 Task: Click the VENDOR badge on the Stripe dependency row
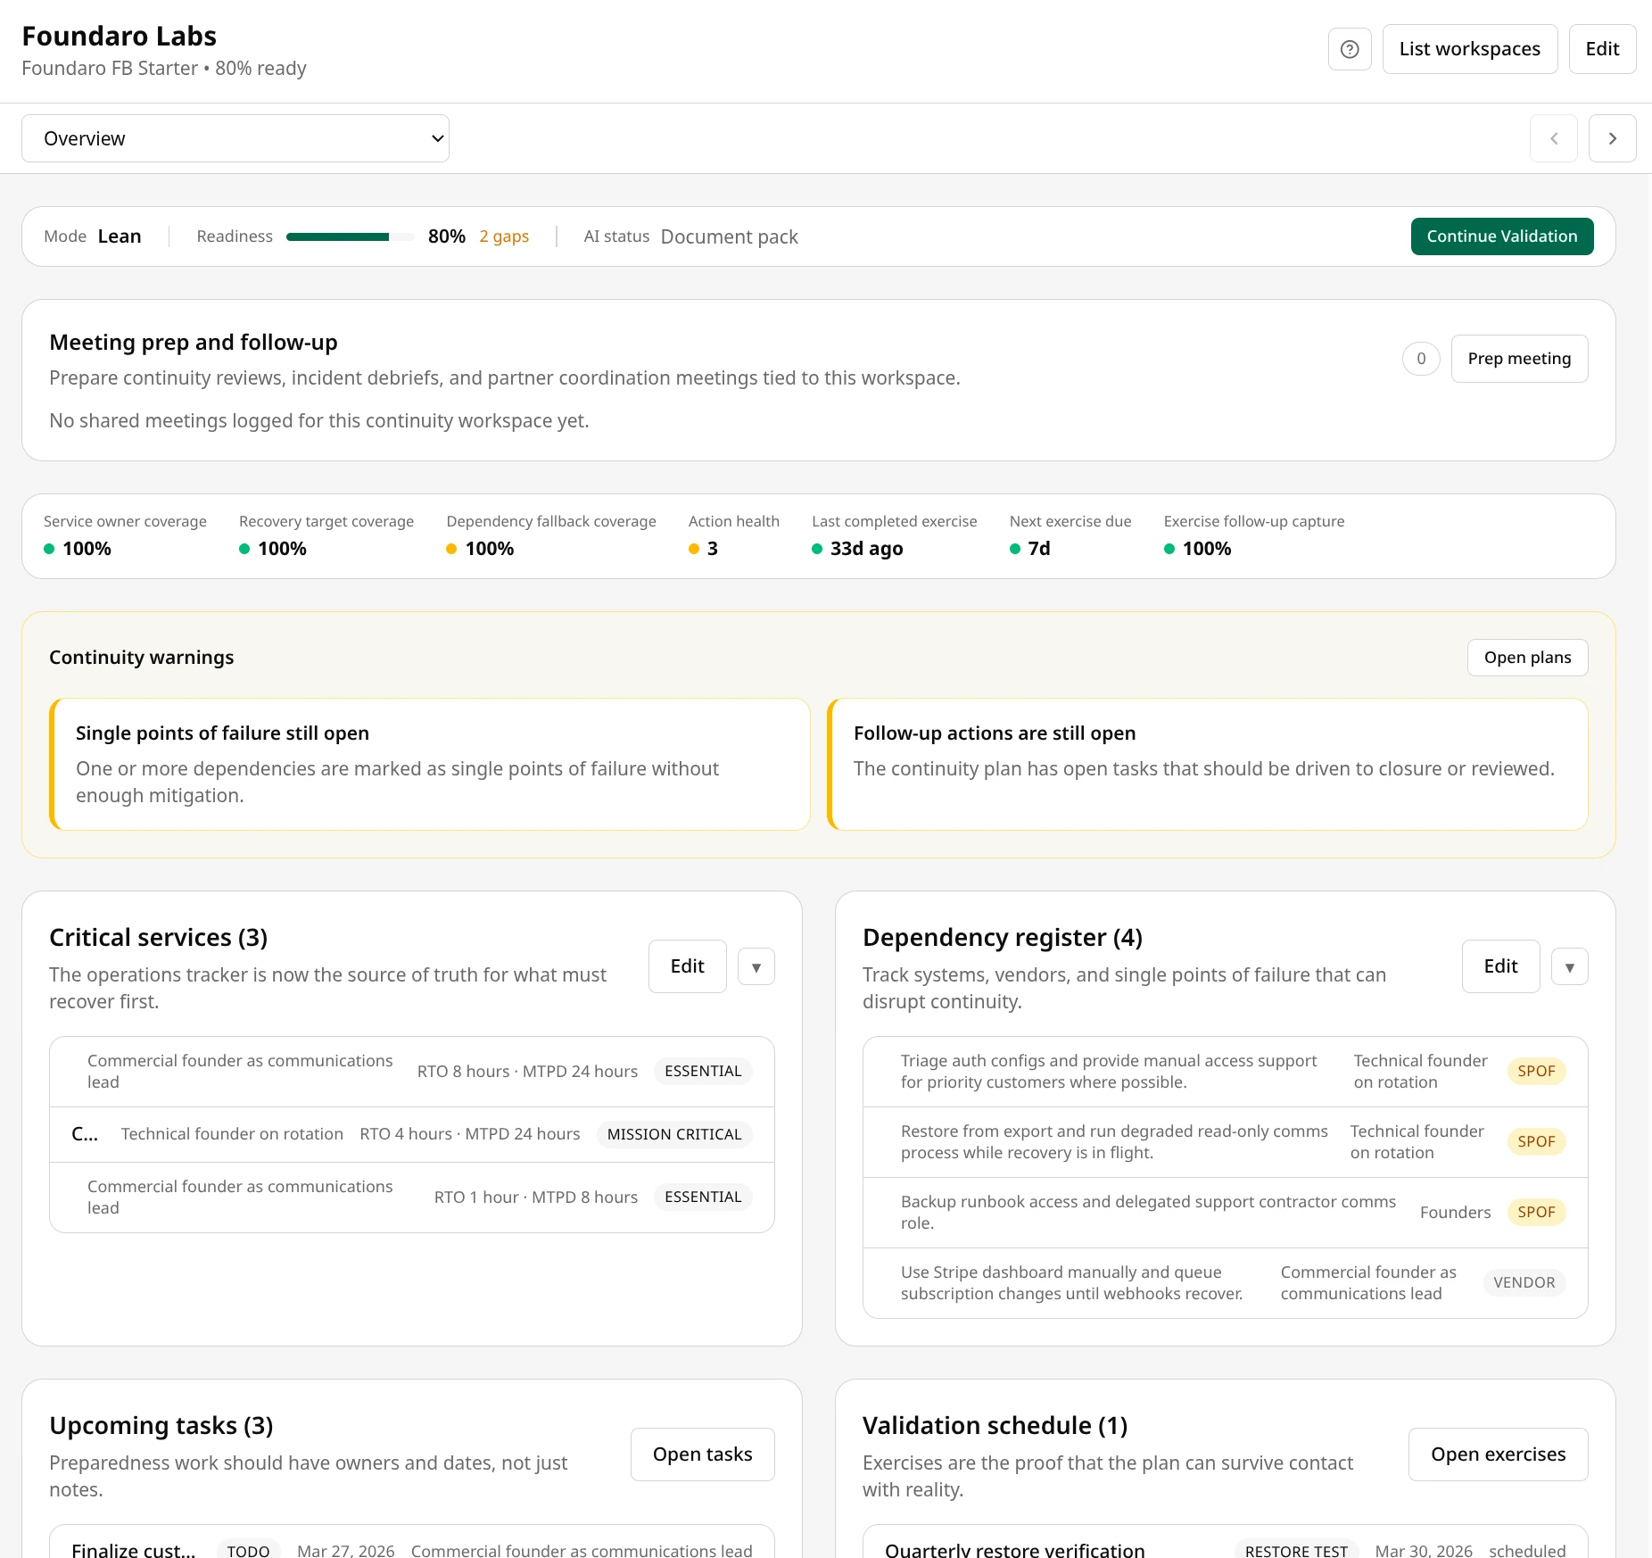coord(1525,1282)
